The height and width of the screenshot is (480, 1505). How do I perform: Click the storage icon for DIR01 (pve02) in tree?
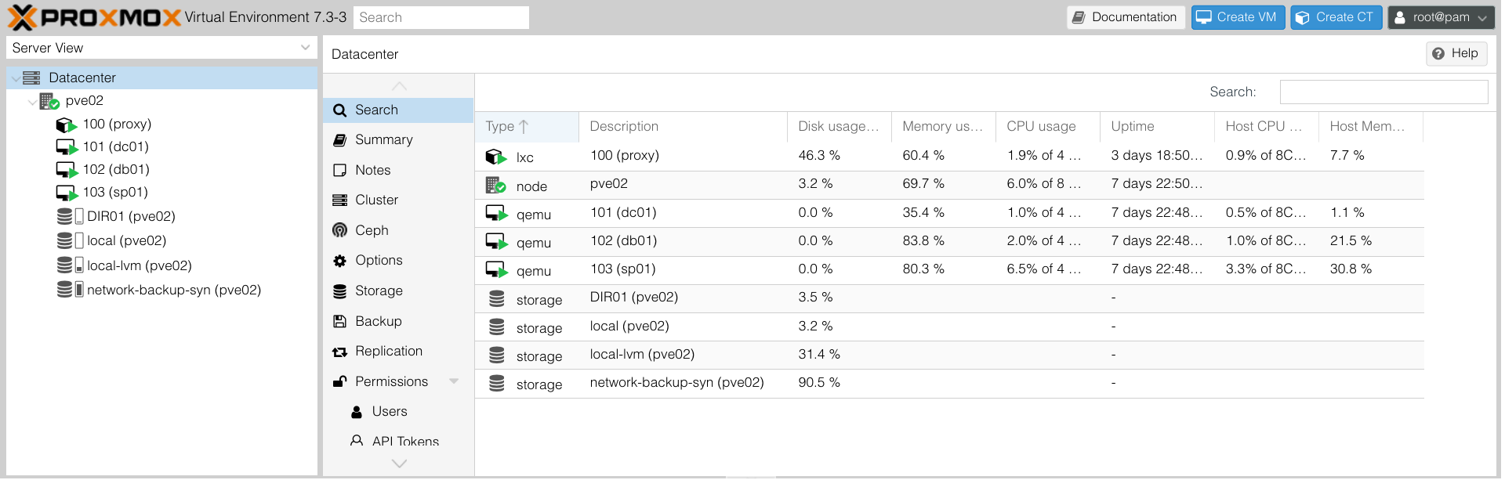click(x=70, y=216)
